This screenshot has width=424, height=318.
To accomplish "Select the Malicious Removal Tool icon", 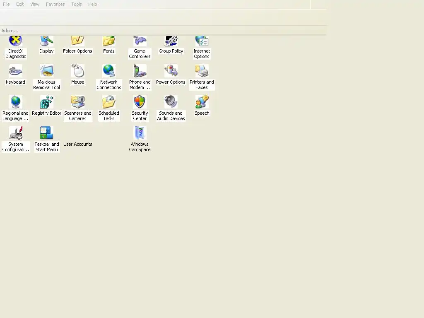I will coord(46,71).
